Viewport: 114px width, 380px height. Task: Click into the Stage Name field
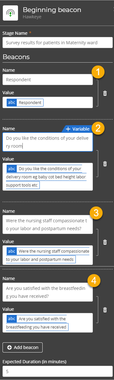click(57, 43)
